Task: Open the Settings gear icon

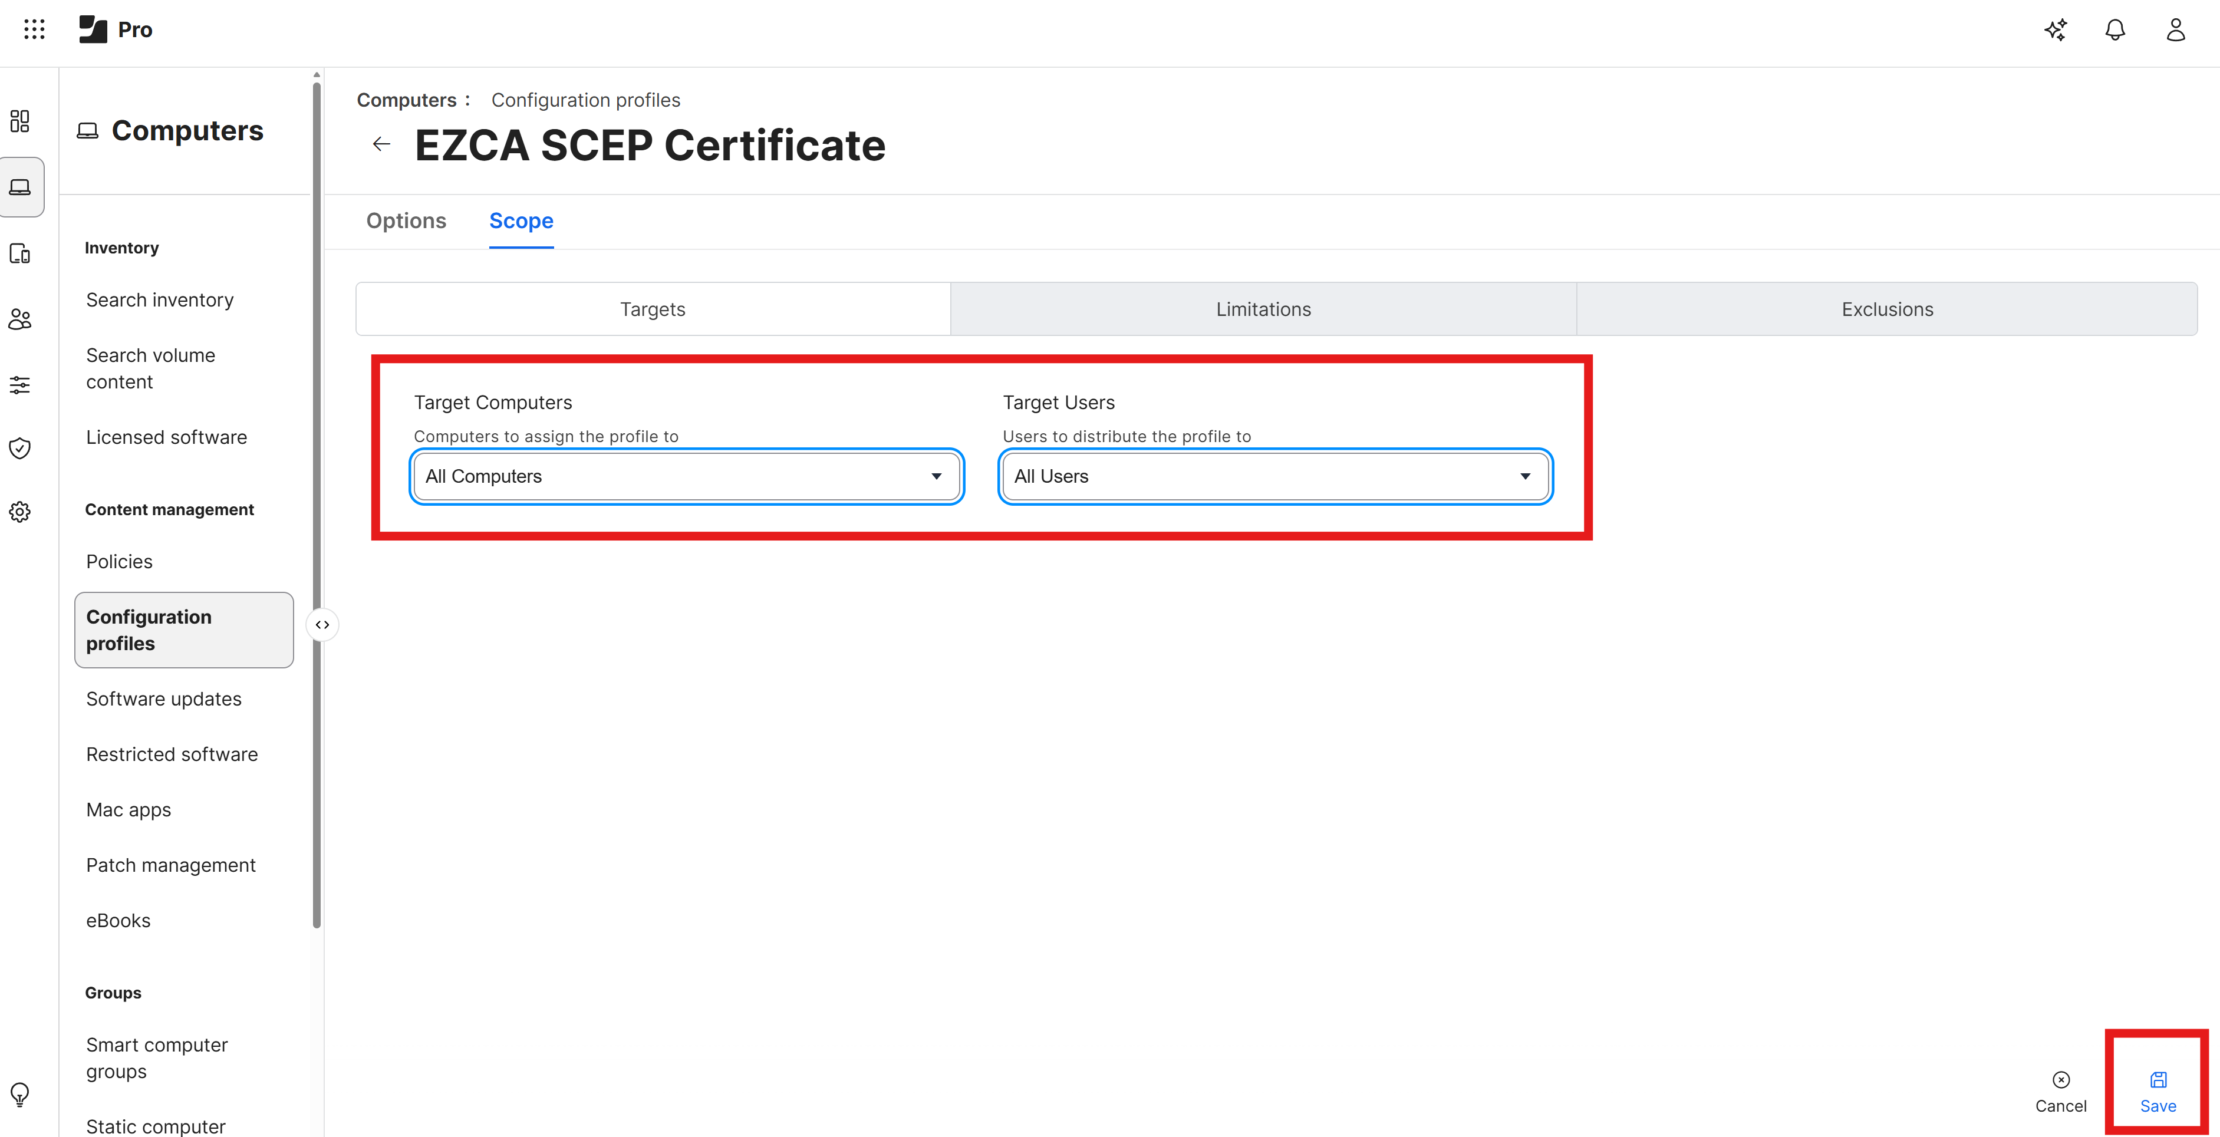Action: click(x=20, y=511)
